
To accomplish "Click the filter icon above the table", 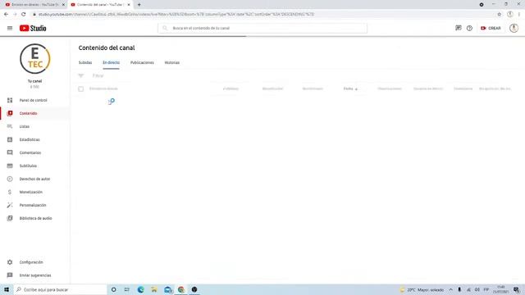I will pyautogui.click(x=81, y=75).
